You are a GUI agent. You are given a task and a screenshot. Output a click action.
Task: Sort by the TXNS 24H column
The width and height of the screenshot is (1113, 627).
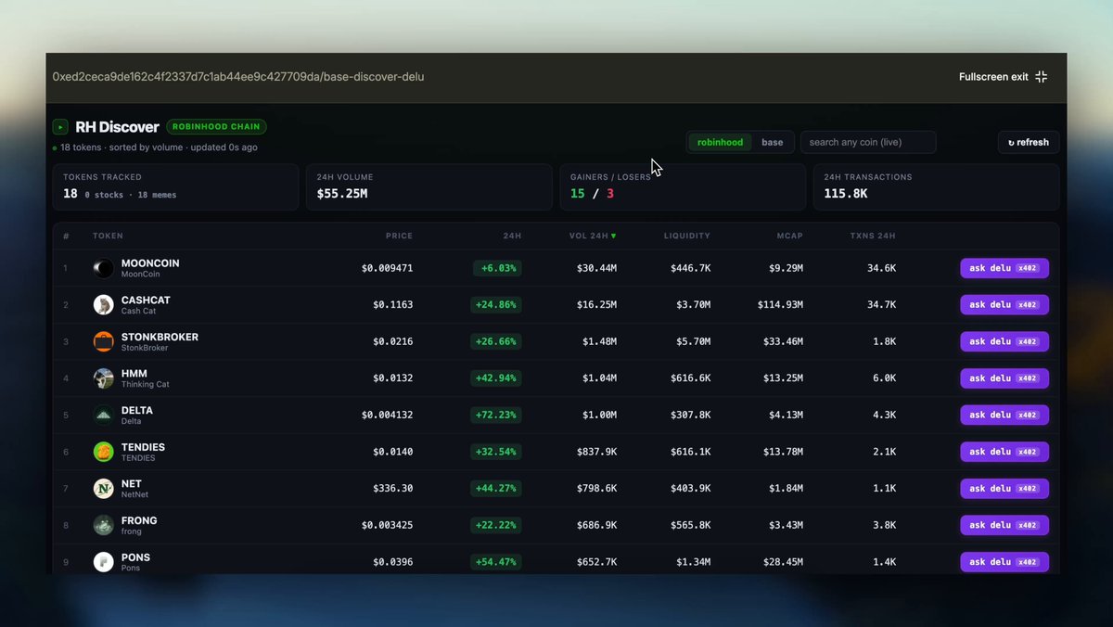[x=873, y=237]
